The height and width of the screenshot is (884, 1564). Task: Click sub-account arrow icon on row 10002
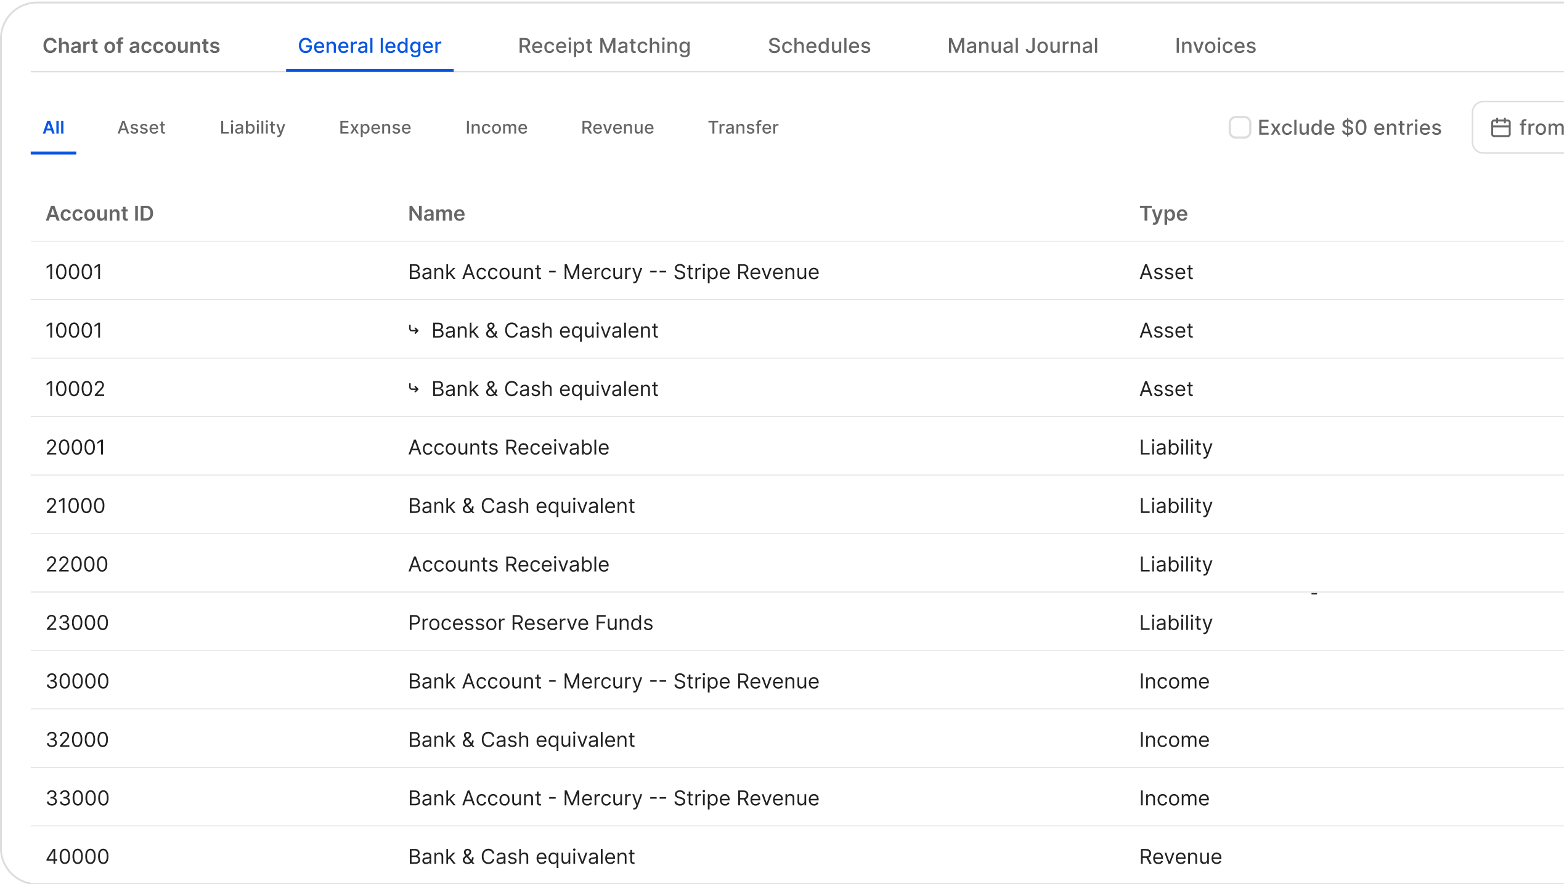[414, 389]
